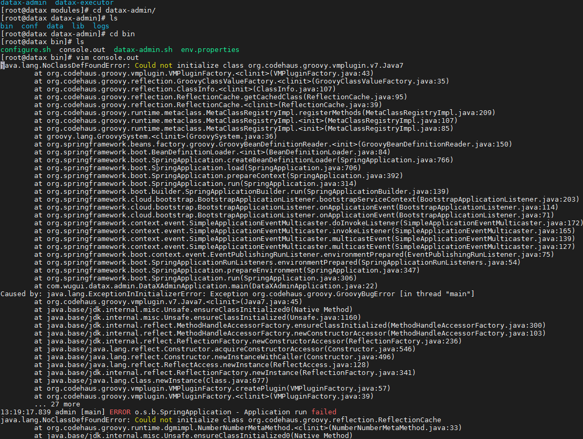Click the 'logs' directory name

click(101, 26)
